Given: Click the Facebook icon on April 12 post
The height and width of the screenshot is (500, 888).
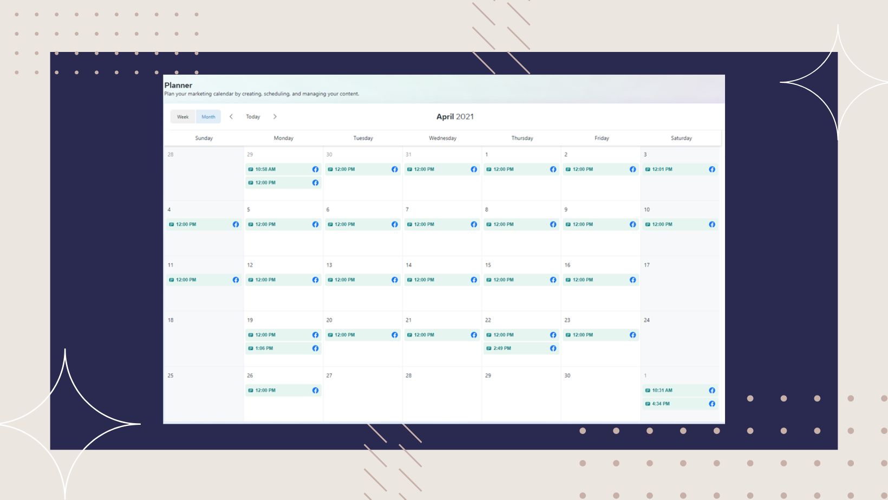Looking at the screenshot, I should click(x=315, y=280).
